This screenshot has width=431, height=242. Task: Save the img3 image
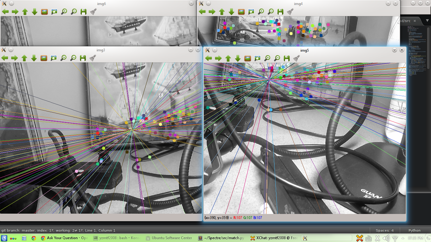click(x=83, y=58)
